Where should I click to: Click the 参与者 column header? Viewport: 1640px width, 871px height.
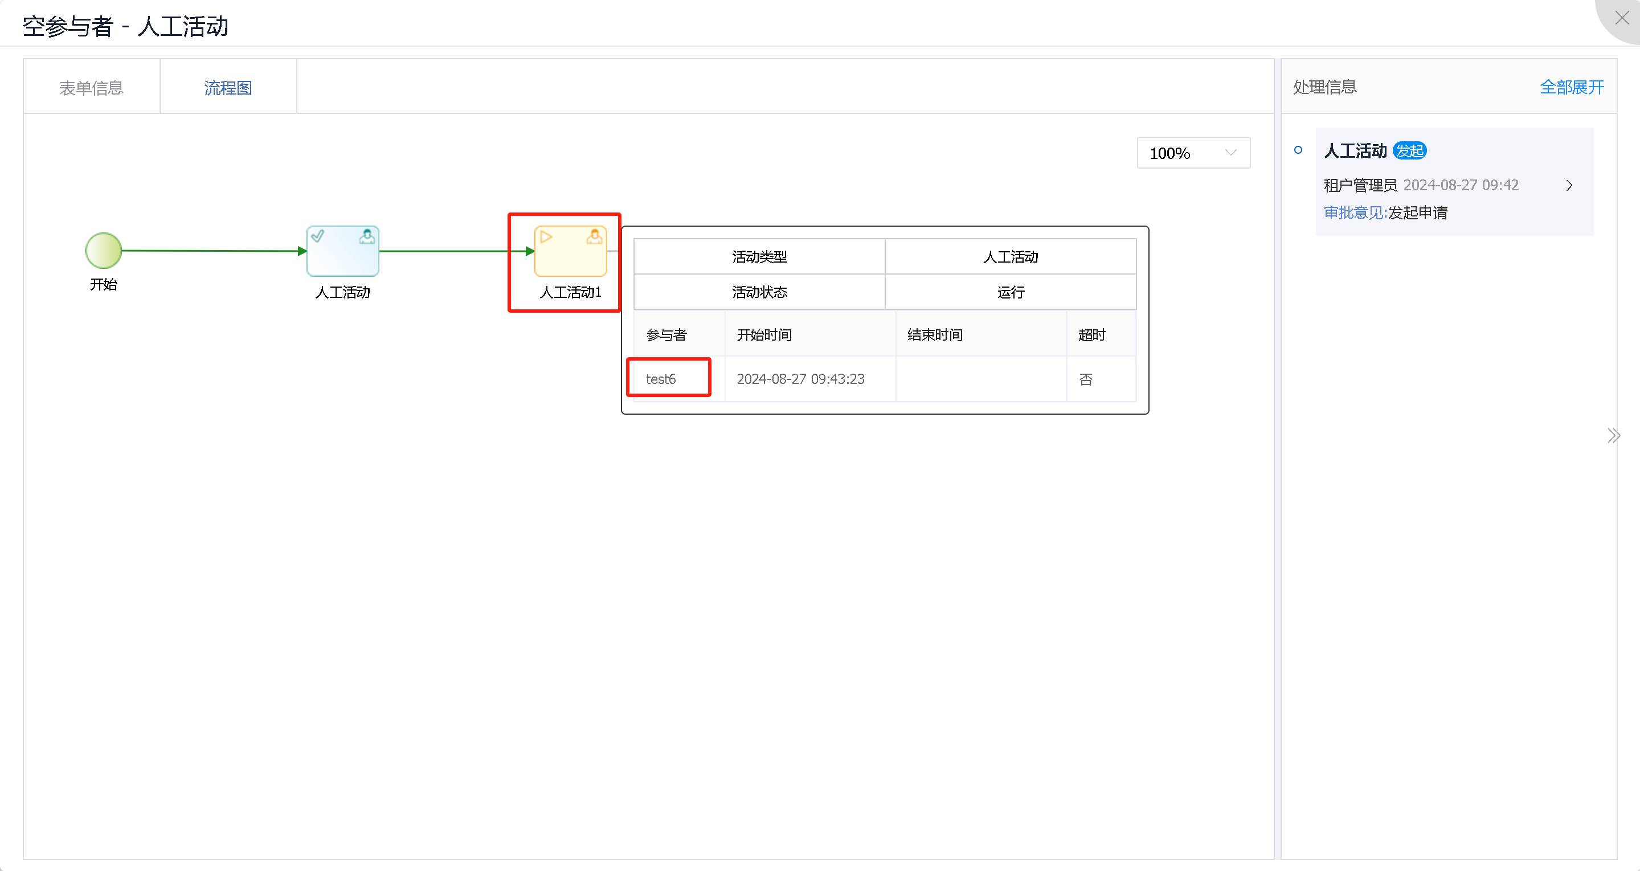coord(666,335)
